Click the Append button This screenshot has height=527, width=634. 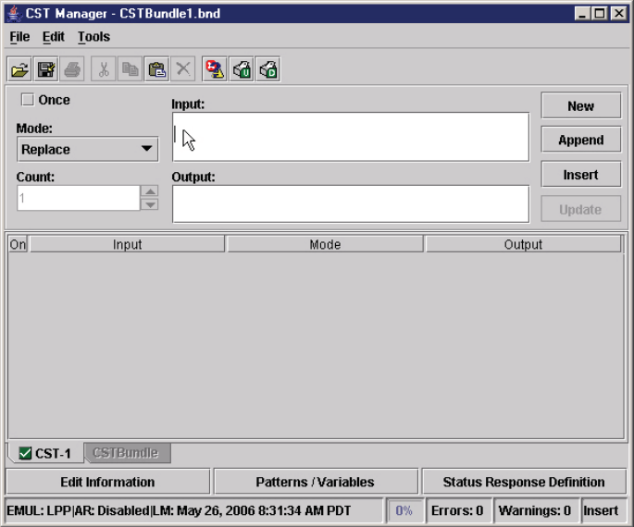[x=580, y=140]
